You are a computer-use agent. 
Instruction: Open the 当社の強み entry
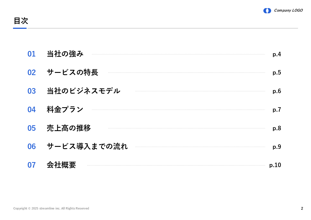(65, 54)
